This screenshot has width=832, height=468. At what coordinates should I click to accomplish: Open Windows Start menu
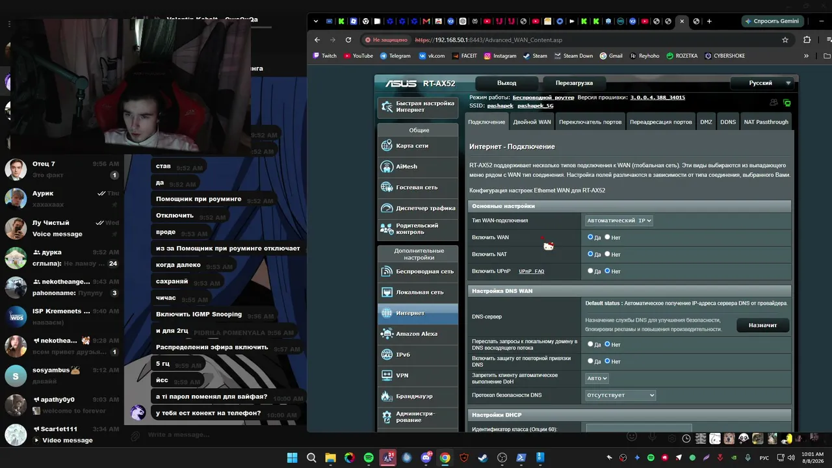tap(292, 458)
